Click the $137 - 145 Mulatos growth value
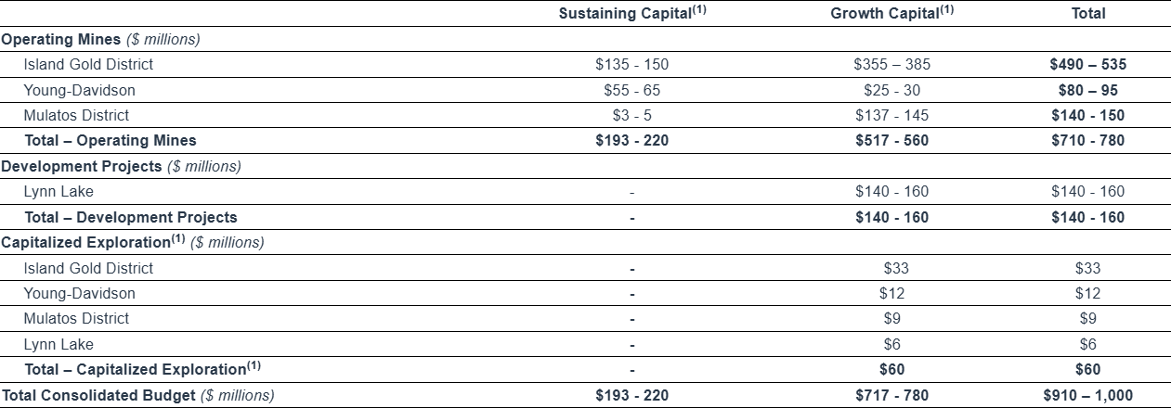Viewport: 1171px width, 408px height. (891, 116)
